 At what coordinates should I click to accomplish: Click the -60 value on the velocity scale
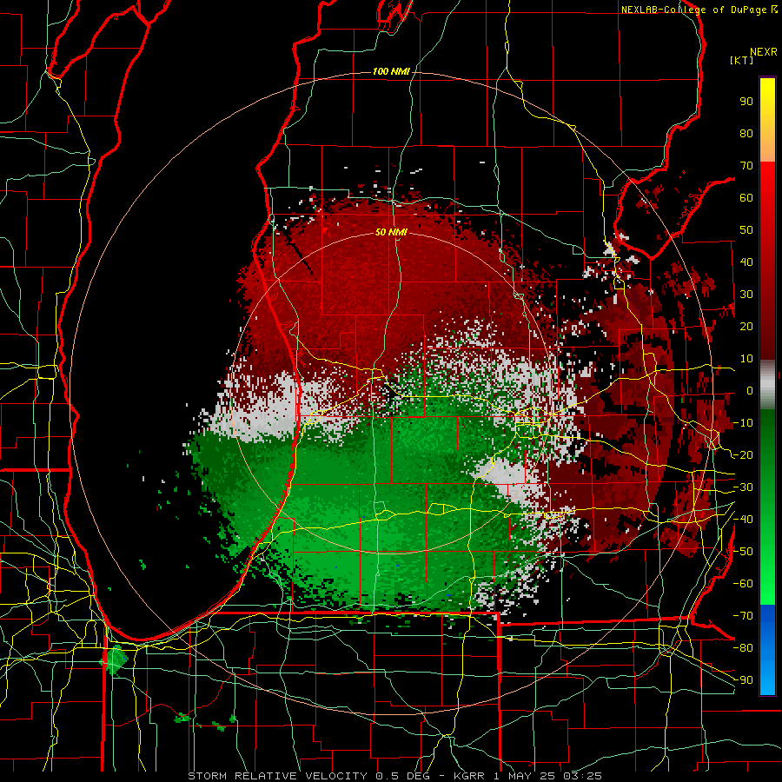click(x=743, y=584)
